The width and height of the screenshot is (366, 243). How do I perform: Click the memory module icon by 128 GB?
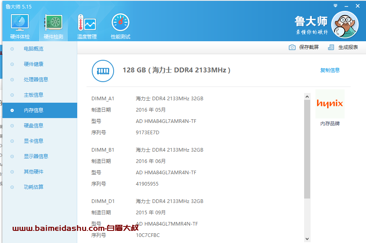[103, 71]
